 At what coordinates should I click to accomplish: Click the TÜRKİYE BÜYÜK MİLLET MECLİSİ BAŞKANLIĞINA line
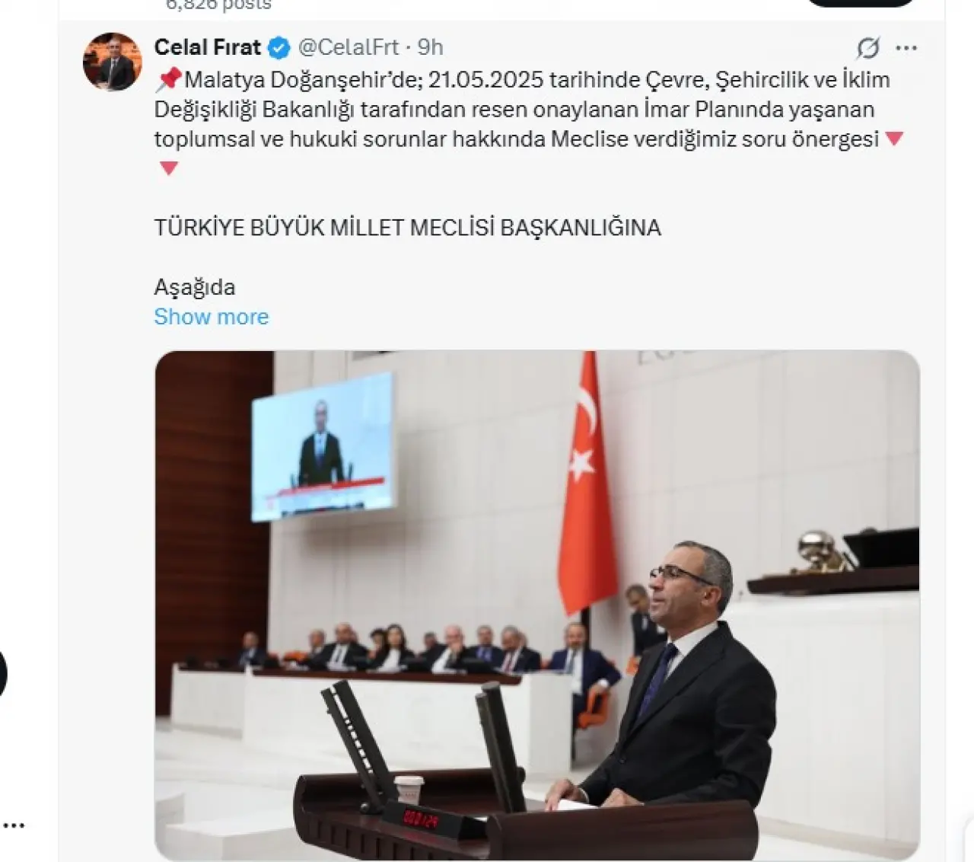pos(408,228)
